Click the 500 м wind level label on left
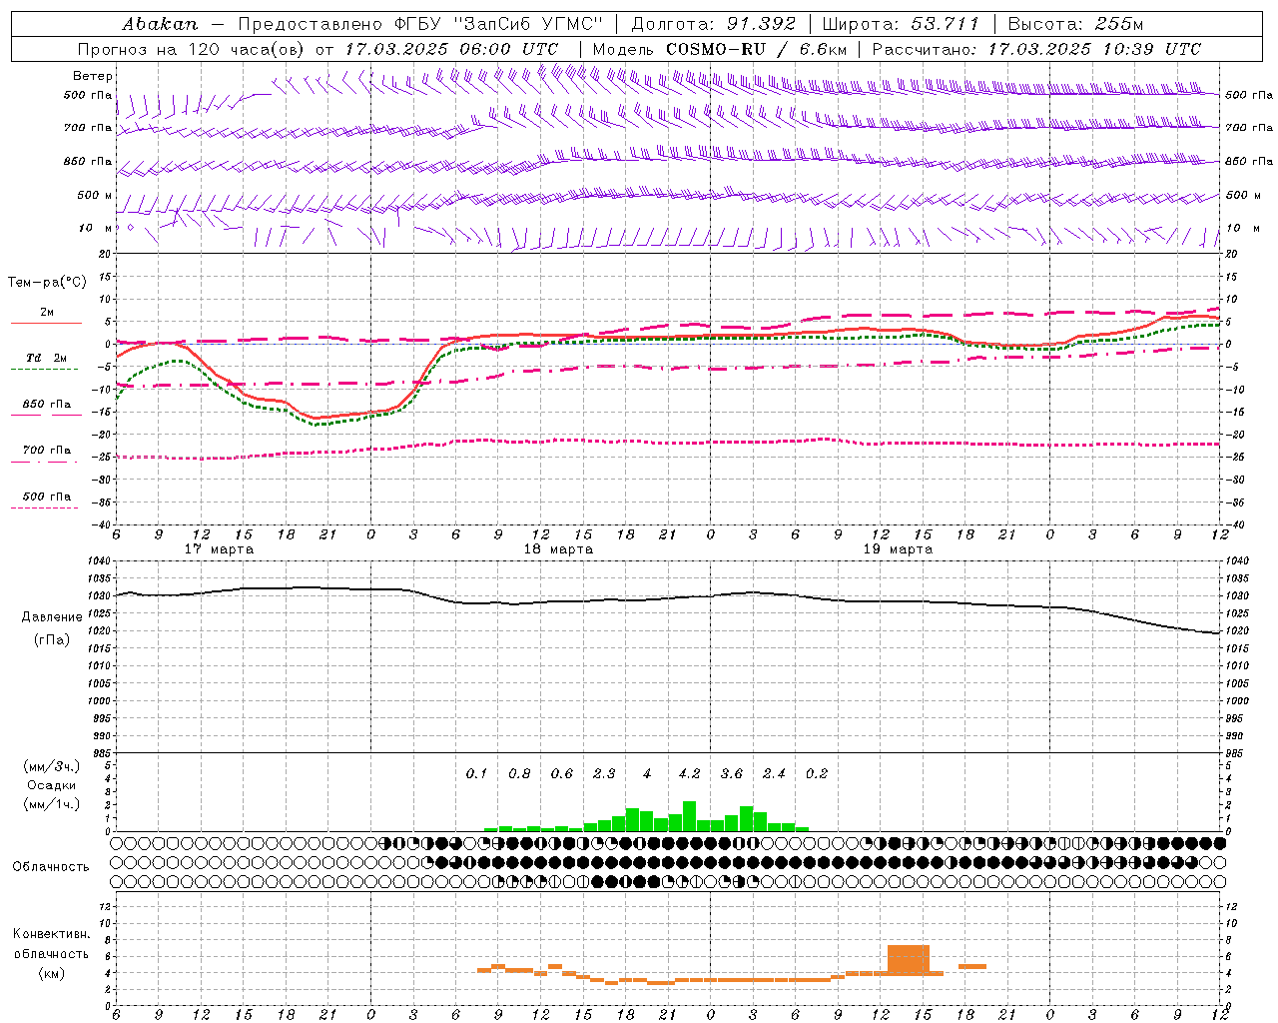1278x1023 pixels. coord(96,195)
